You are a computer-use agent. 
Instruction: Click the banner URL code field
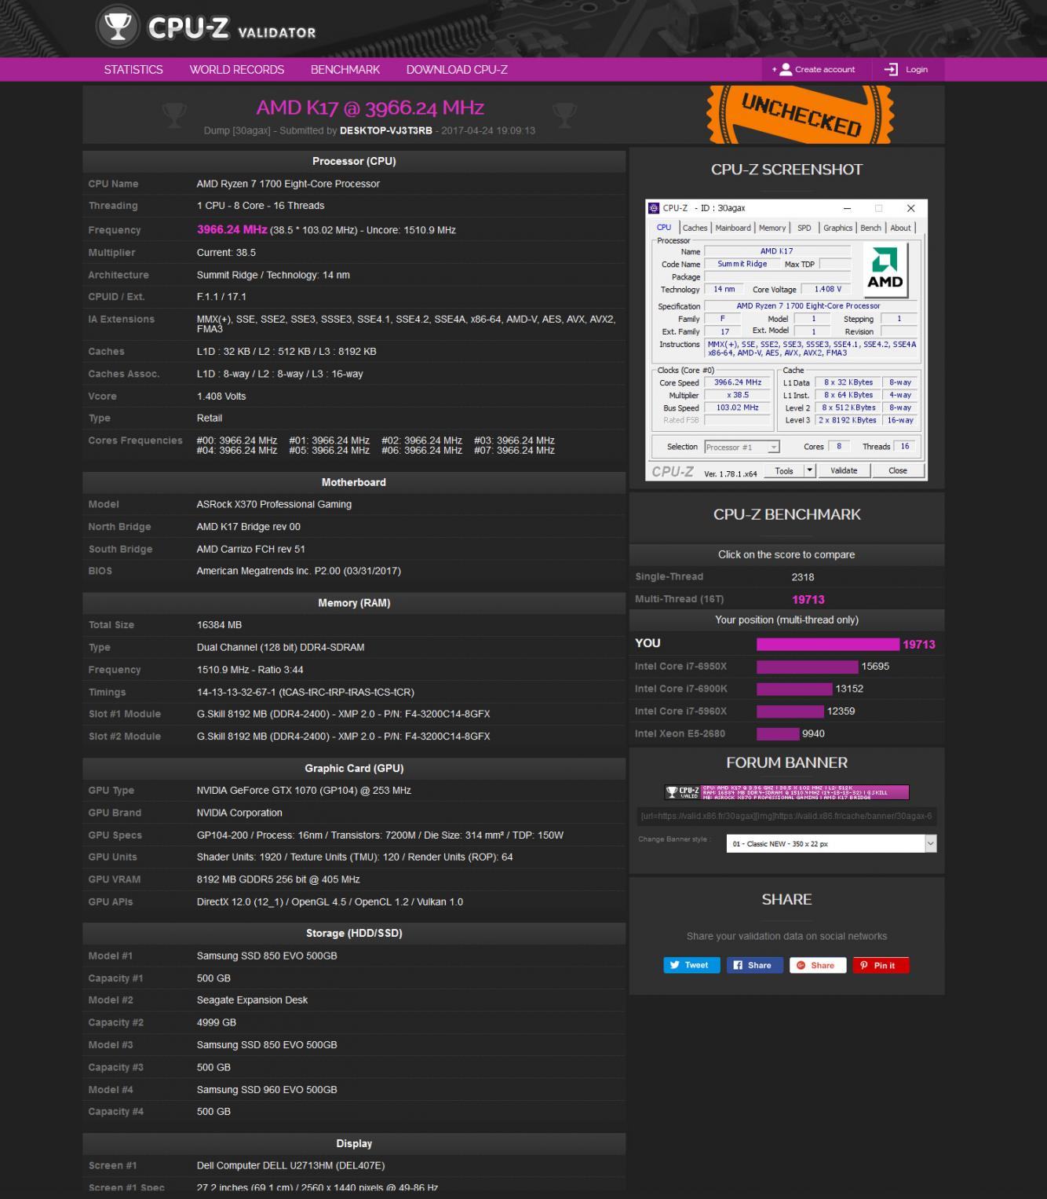786,816
